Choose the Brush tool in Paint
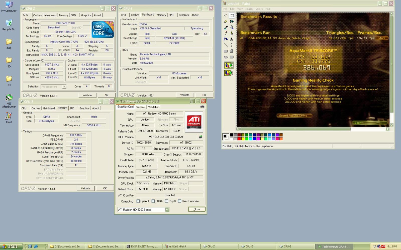Screen dimensions: 401x250 coord(232,33)
